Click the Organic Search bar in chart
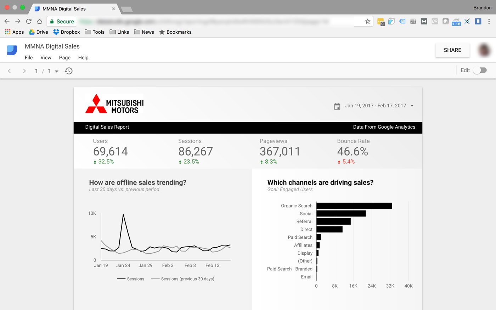This screenshot has width=496, height=310. pyautogui.click(x=354, y=206)
